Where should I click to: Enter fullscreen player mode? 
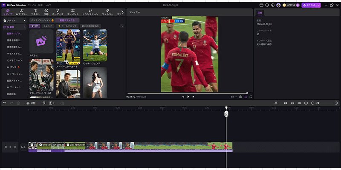[x=251, y=97]
